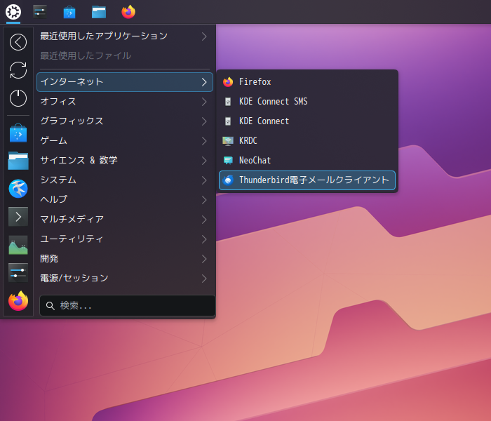Click the 最近使用したファイル entry

point(125,55)
